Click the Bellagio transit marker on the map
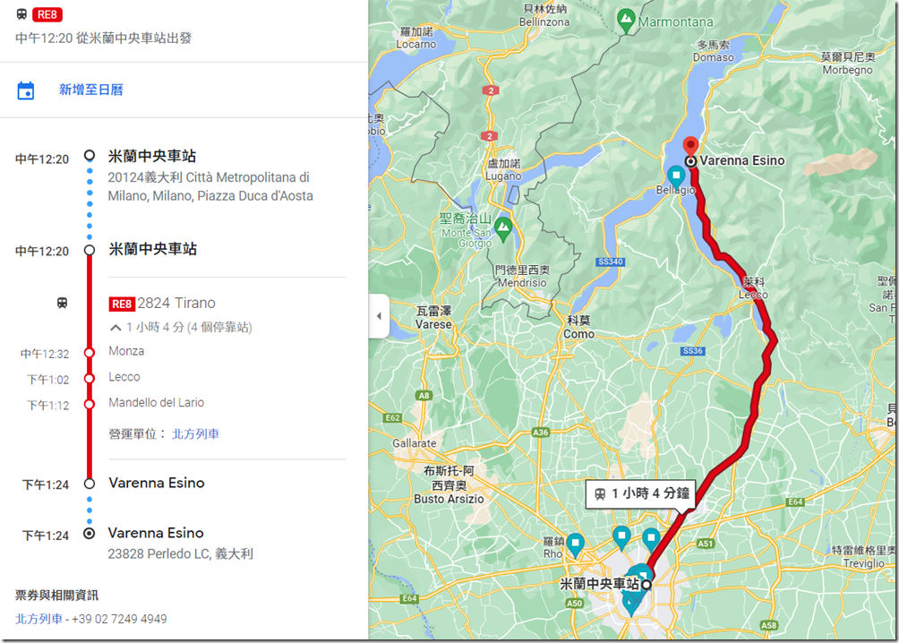The width and height of the screenshot is (899, 643). [676, 176]
